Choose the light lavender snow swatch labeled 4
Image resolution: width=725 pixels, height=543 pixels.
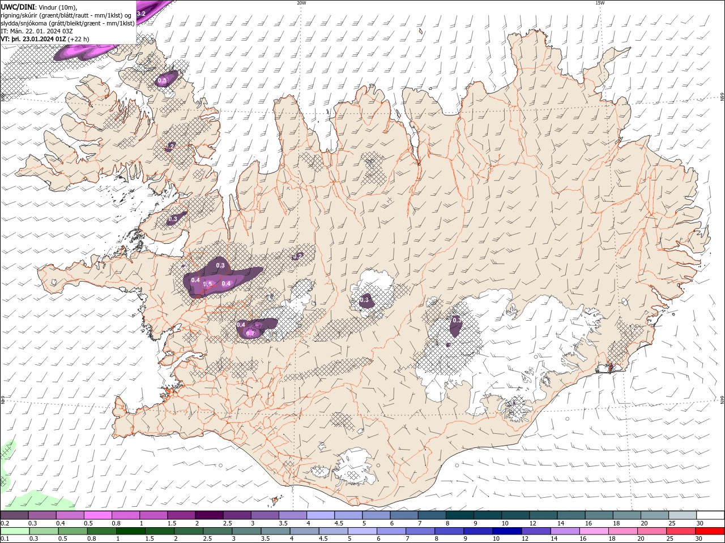(x=320, y=515)
